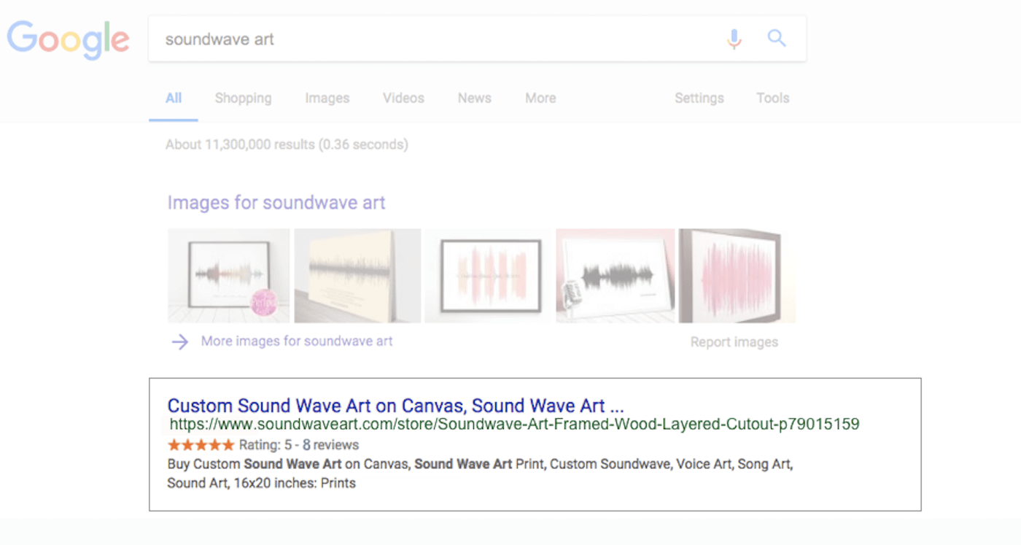Viewport: 1021px width, 545px height.
Task: Click the arrow icon beside More images
Action: tap(179, 341)
